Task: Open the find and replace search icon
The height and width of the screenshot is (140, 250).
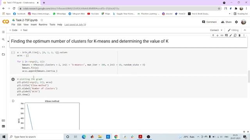Action: tap(4, 39)
